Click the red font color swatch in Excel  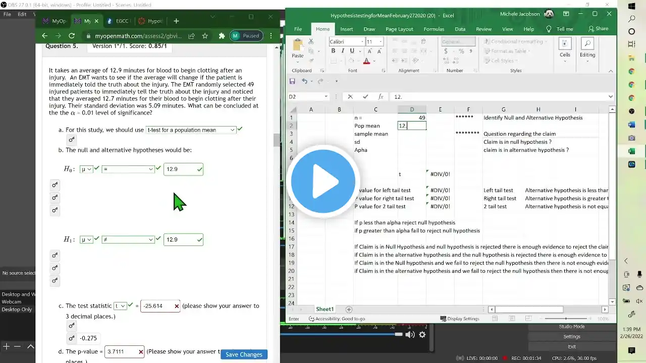(366, 62)
